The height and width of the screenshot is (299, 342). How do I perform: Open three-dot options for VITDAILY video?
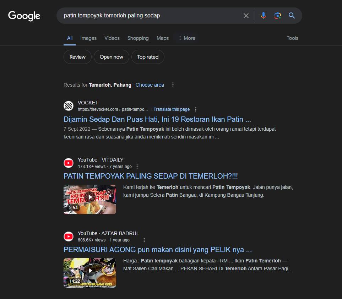[x=137, y=167]
